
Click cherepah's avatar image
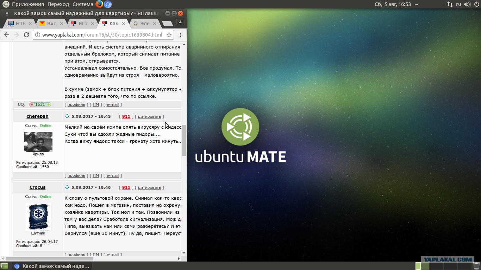[x=38, y=142]
